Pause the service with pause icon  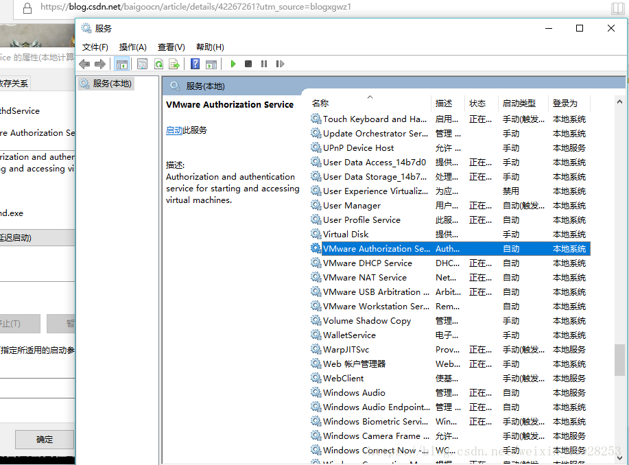click(264, 64)
